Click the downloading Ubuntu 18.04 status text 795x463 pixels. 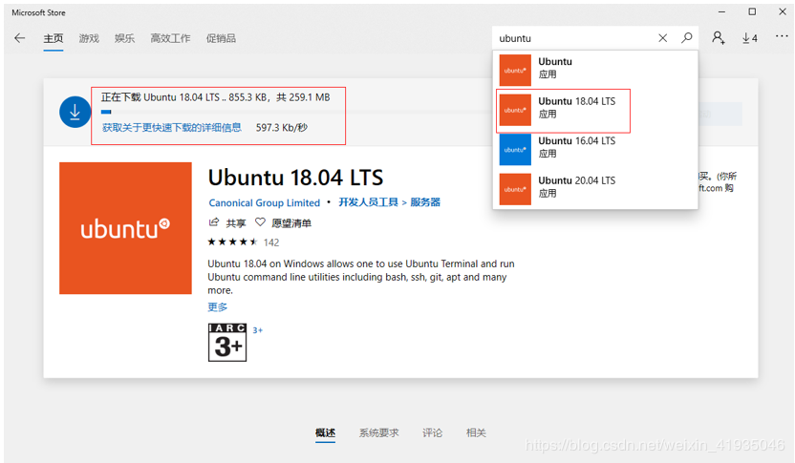point(216,97)
